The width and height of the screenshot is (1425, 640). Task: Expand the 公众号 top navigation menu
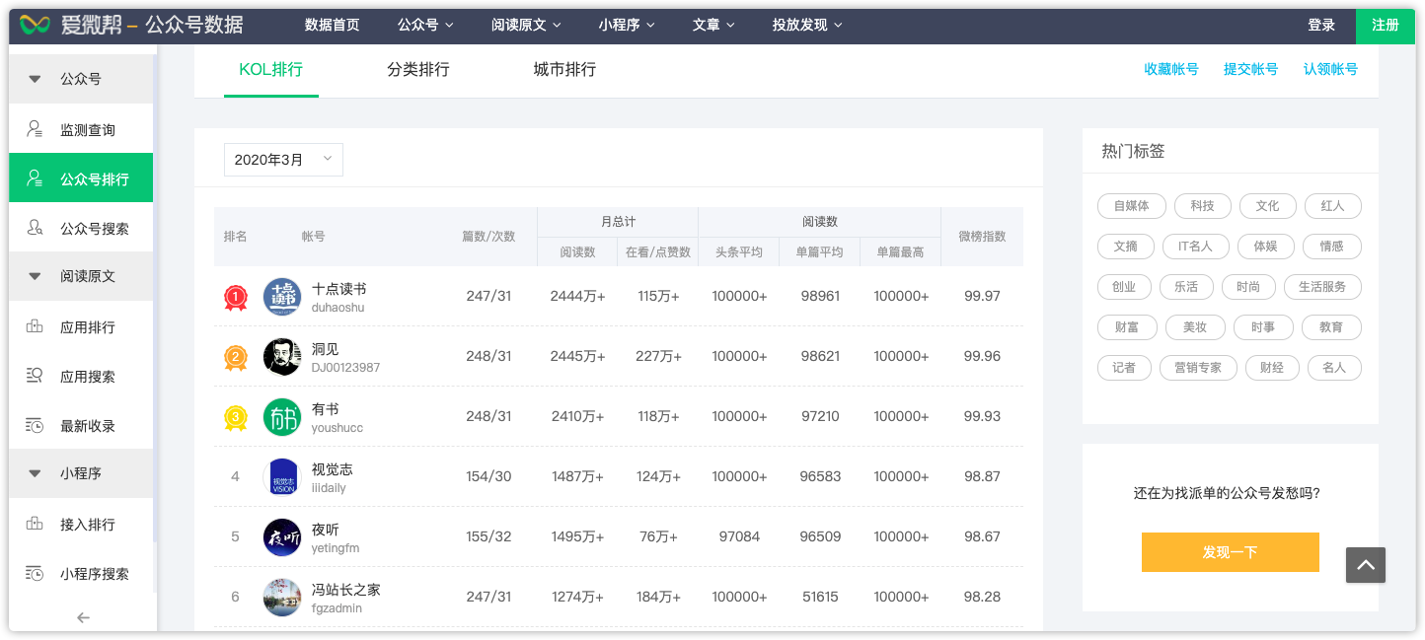pos(425,25)
